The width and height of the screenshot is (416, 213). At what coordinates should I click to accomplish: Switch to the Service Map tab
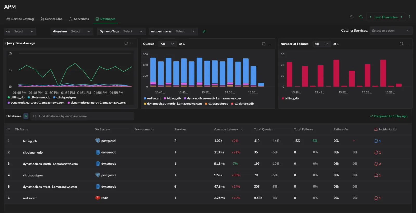(51, 19)
